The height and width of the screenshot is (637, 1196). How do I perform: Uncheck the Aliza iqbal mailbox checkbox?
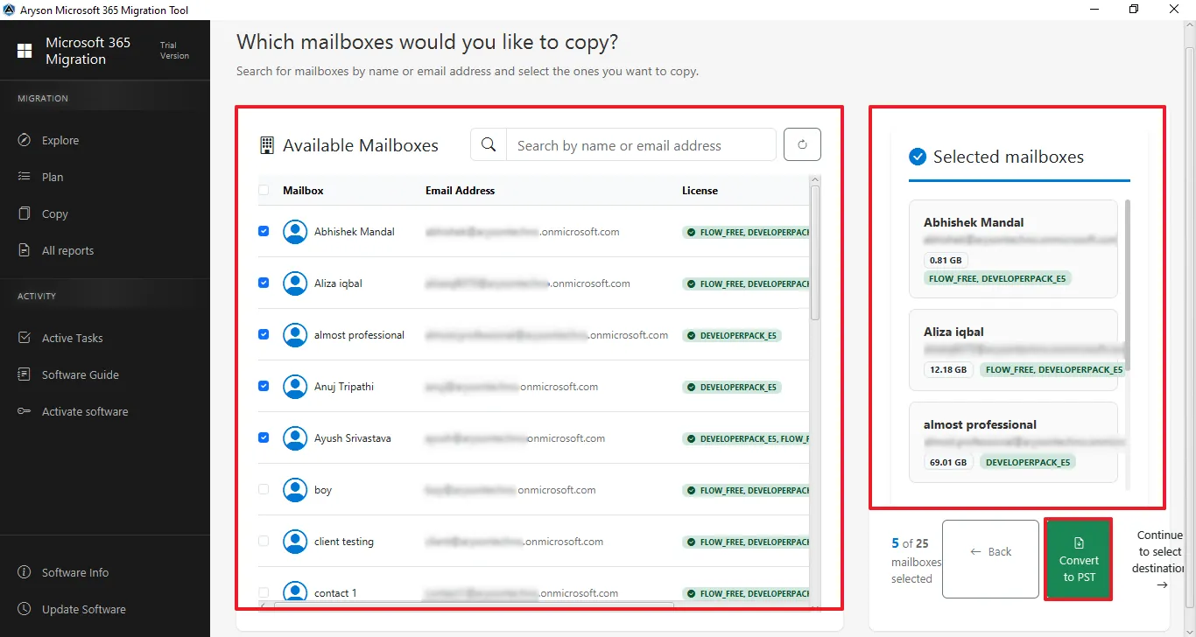click(x=264, y=283)
